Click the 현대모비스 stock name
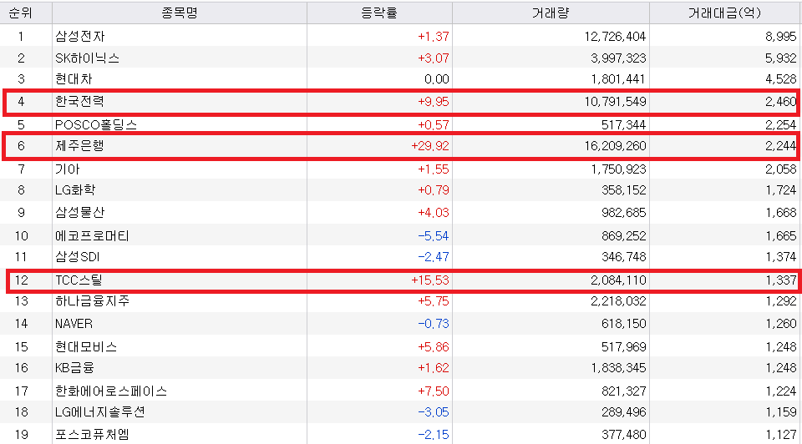The height and width of the screenshot is (444, 802). coord(86,347)
